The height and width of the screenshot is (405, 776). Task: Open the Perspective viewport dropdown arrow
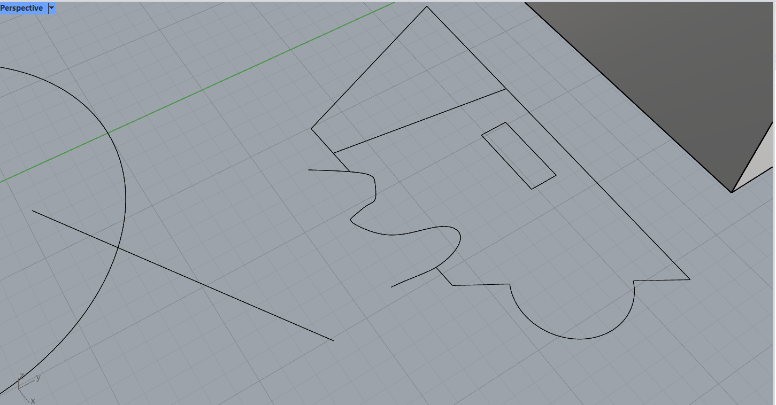(x=51, y=8)
